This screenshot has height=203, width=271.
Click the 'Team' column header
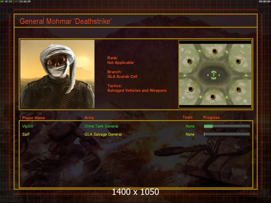(x=188, y=117)
